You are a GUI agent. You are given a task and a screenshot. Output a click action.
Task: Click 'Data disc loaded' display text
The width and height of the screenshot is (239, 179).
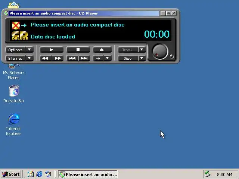(53, 37)
